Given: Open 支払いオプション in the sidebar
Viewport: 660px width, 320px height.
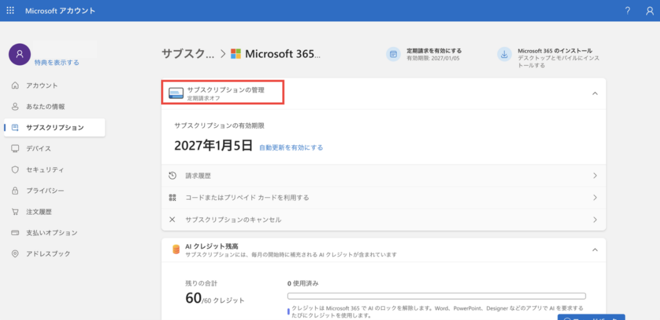Looking at the screenshot, I should [52, 233].
